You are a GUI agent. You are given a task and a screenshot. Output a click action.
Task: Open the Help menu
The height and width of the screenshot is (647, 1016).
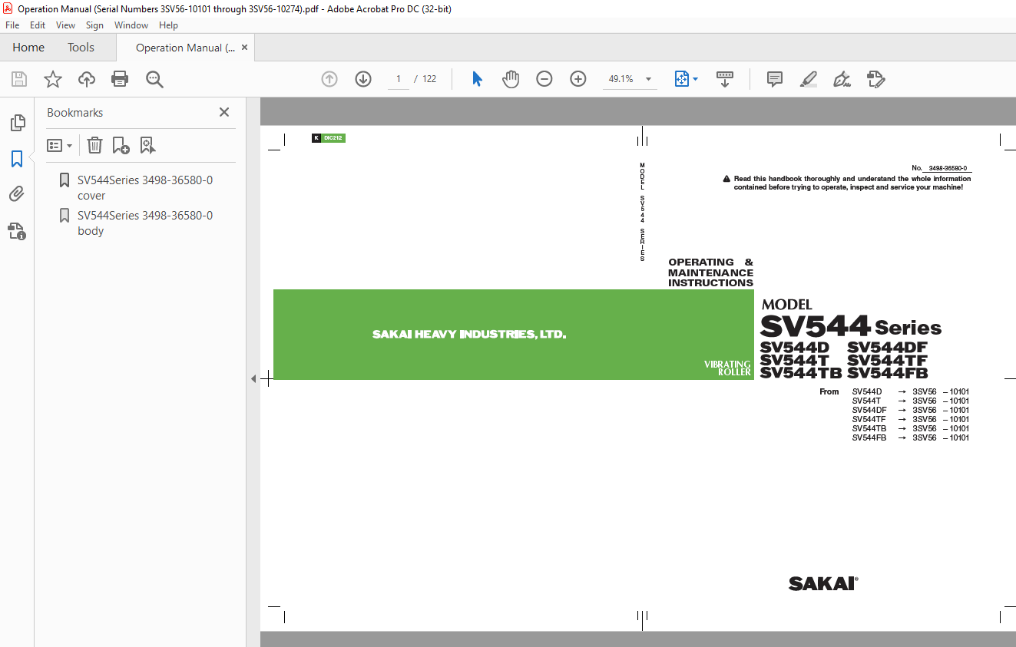168,25
